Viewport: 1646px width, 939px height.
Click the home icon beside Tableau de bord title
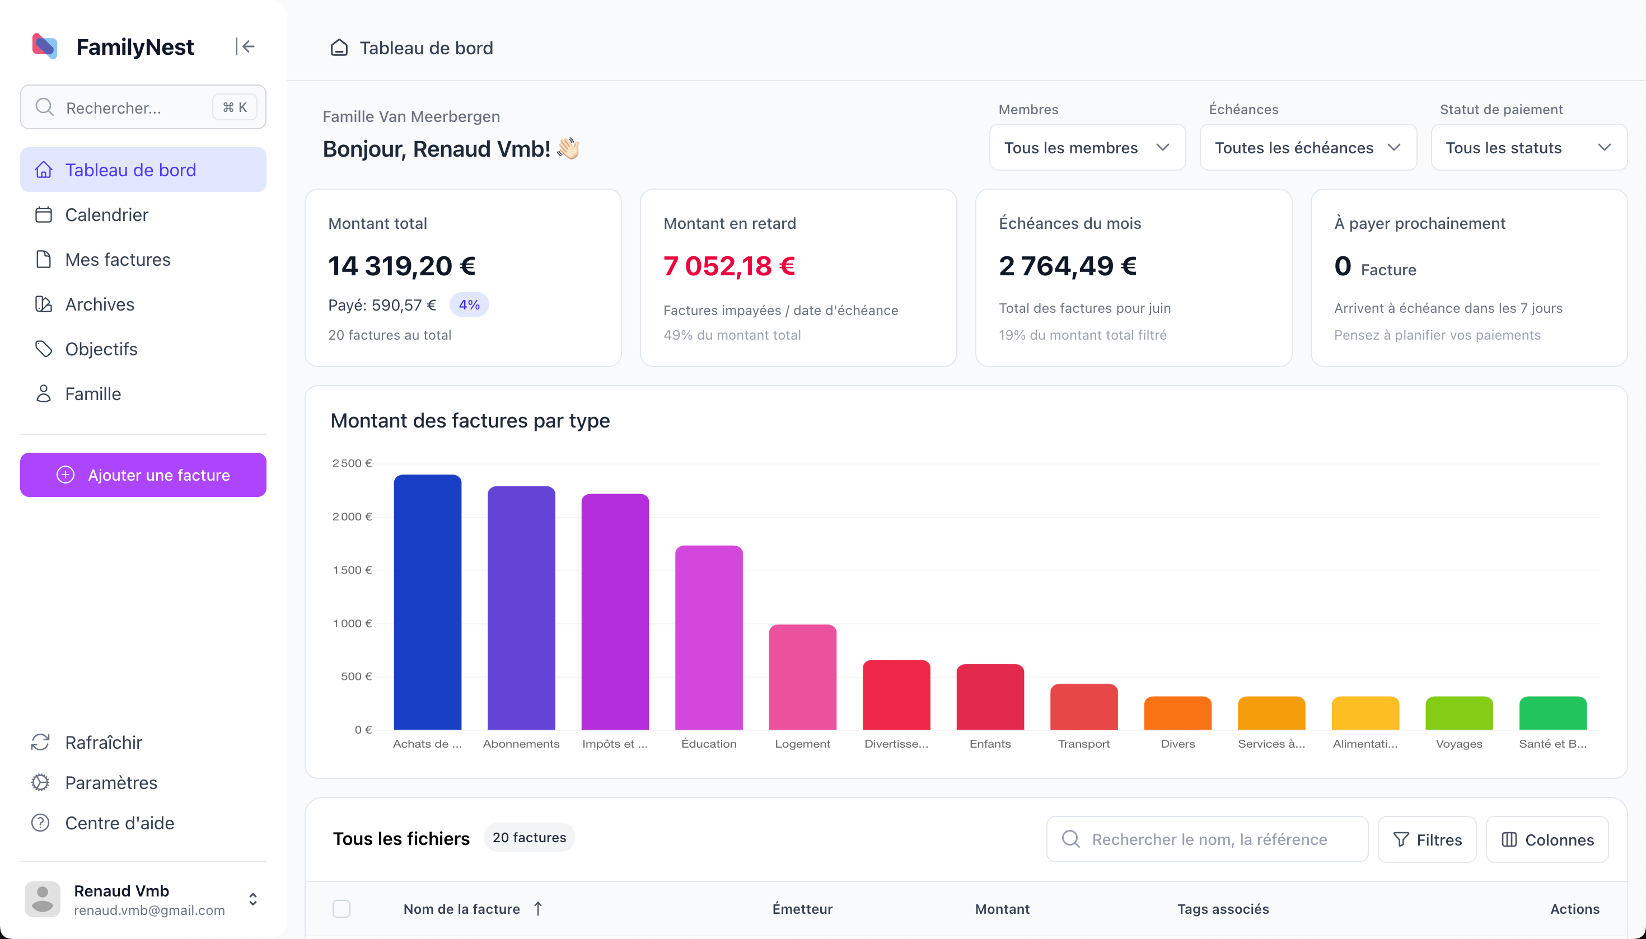(339, 48)
